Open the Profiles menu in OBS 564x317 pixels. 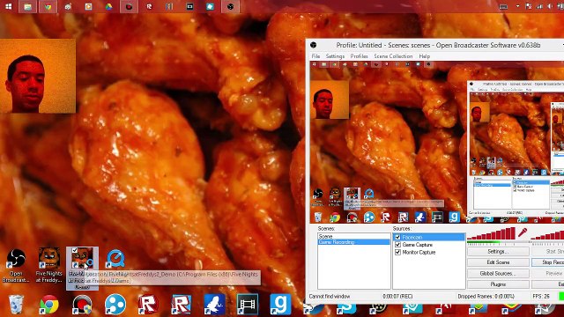pos(359,56)
